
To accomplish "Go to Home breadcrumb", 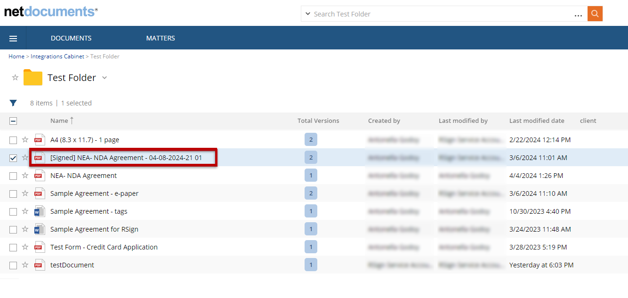I will (16, 56).
